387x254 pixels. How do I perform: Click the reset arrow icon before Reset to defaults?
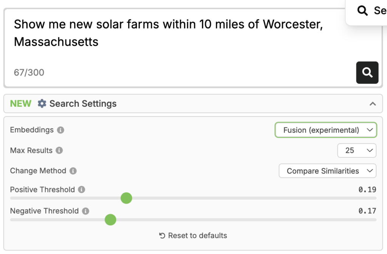click(x=162, y=235)
